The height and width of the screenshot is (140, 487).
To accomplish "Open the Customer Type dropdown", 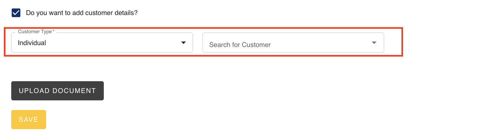I will tap(102, 43).
